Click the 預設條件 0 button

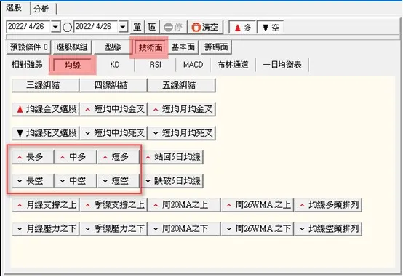[x=29, y=47]
